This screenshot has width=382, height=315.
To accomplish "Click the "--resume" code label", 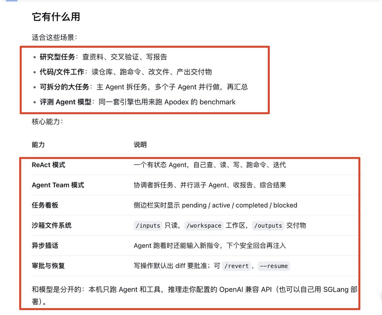I will 274,266.
